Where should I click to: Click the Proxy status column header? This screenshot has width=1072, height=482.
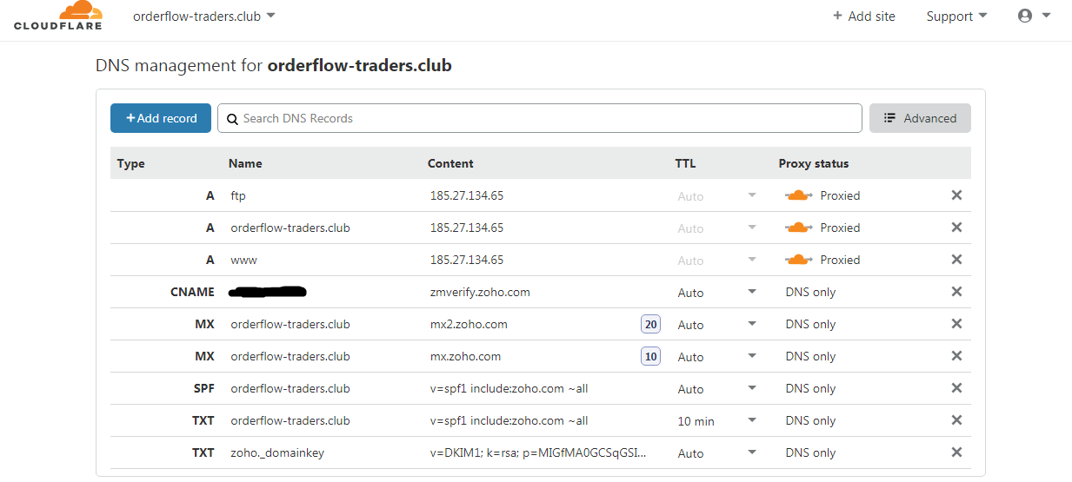click(814, 163)
